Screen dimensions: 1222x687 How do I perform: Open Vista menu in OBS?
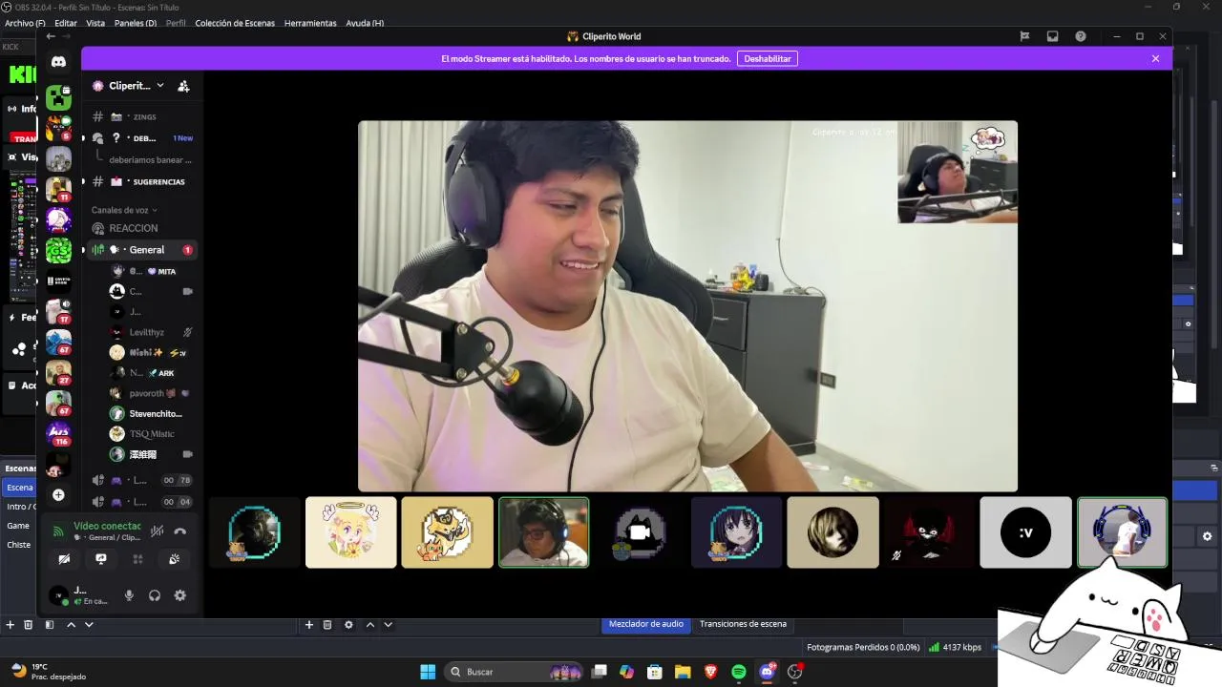point(95,23)
